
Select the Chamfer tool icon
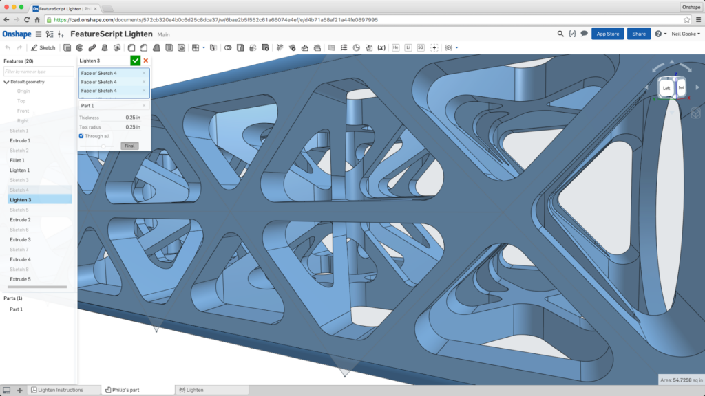(x=144, y=47)
